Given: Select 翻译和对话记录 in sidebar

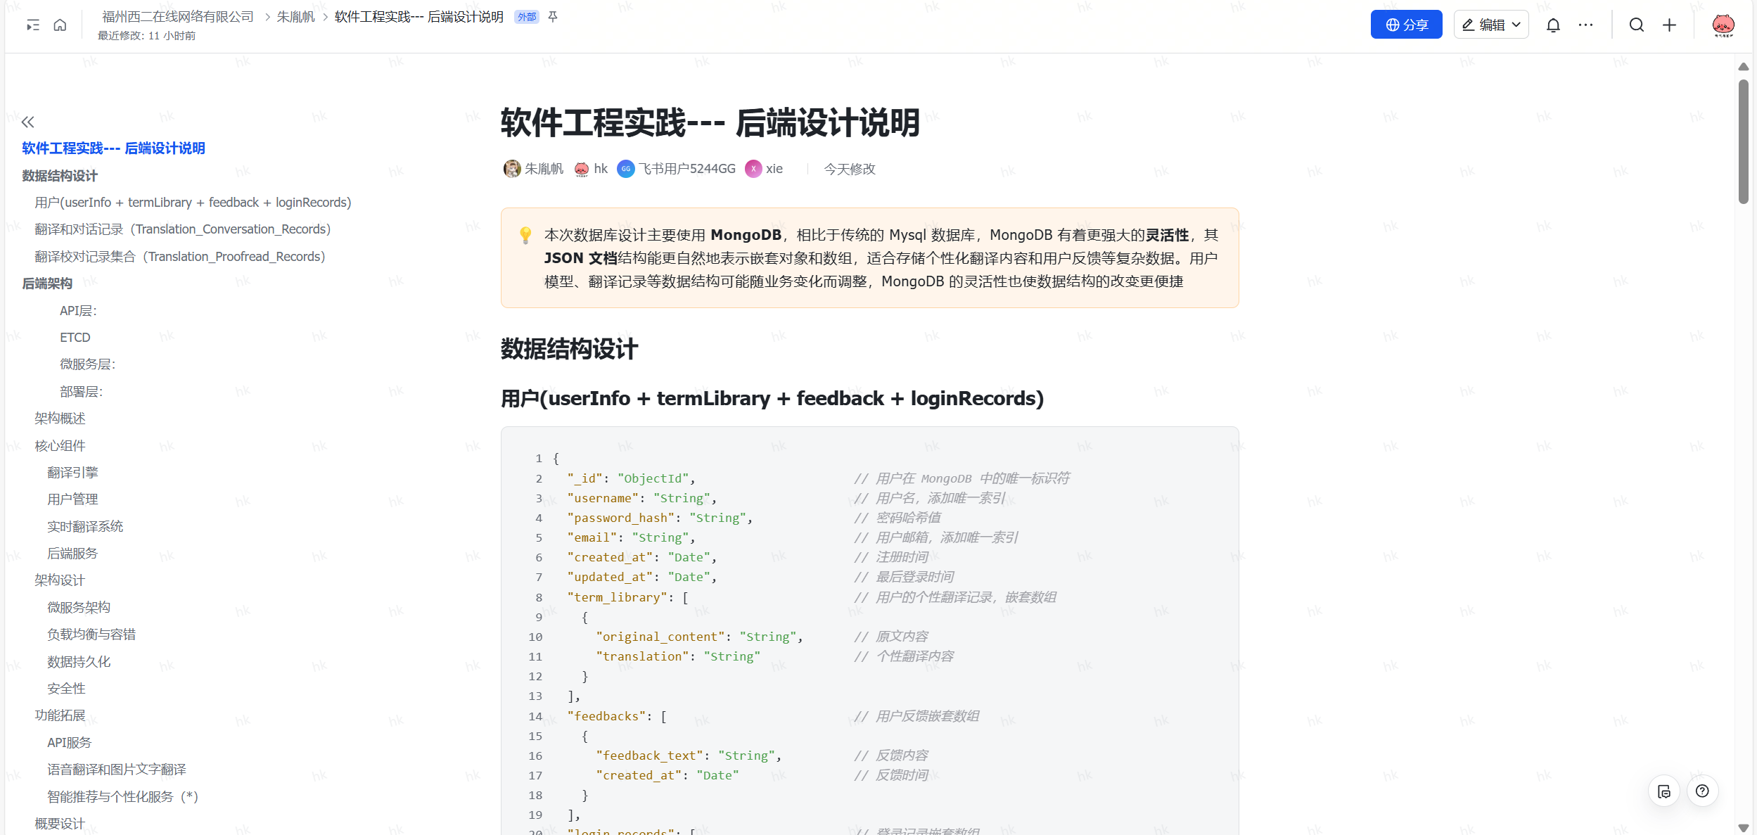Looking at the screenshot, I should pos(183,229).
